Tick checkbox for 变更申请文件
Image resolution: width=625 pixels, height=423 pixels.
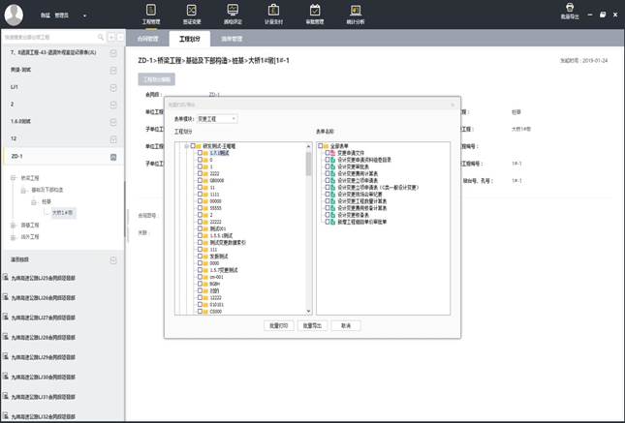click(x=328, y=153)
